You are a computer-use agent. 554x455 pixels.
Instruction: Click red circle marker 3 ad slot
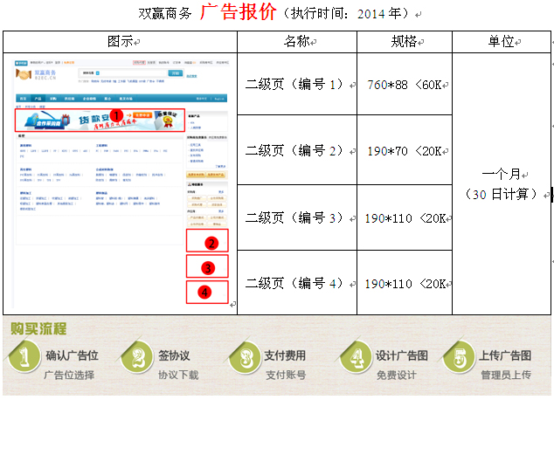[207, 266]
